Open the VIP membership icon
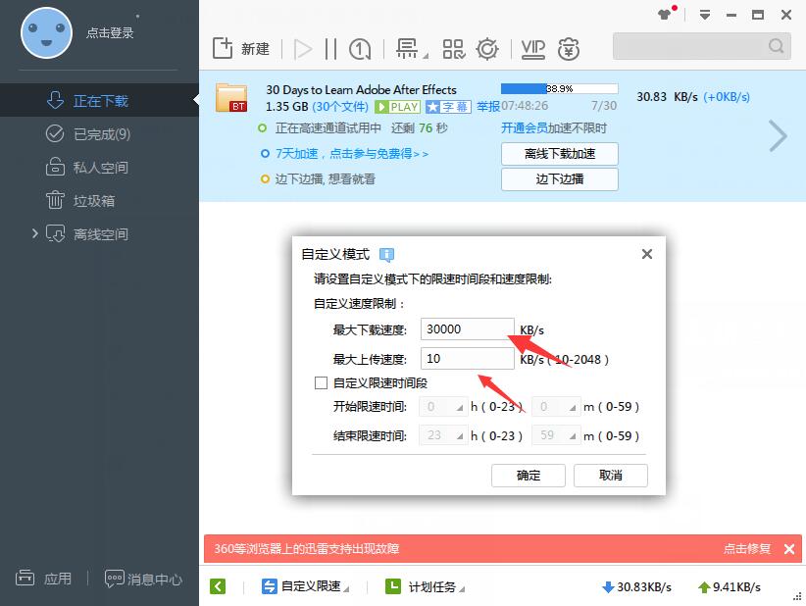The width and height of the screenshot is (806, 606). [533, 49]
